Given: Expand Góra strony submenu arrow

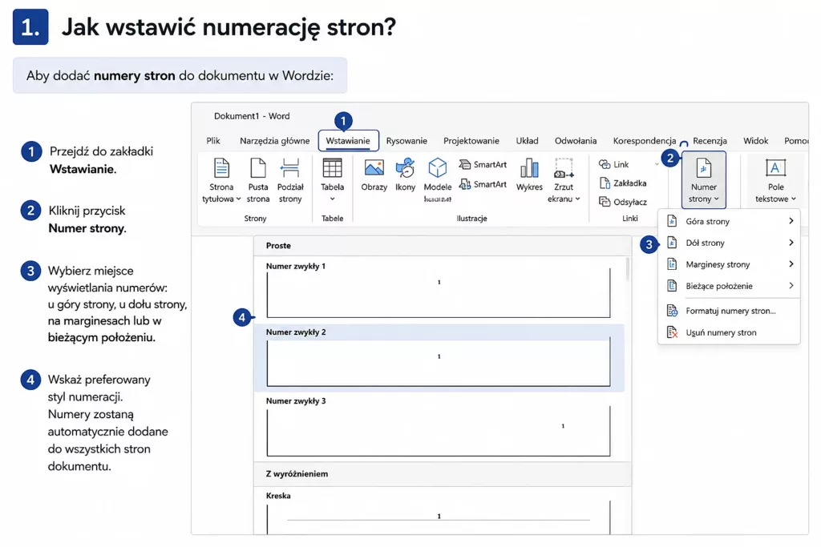Looking at the screenshot, I should click(x=791, y=221).
